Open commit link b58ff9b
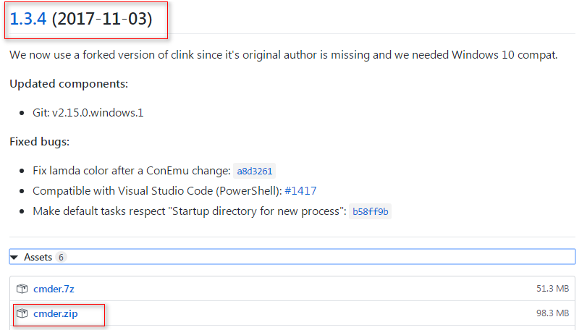This screenshot has width=587, height=330. click(371, 211)
